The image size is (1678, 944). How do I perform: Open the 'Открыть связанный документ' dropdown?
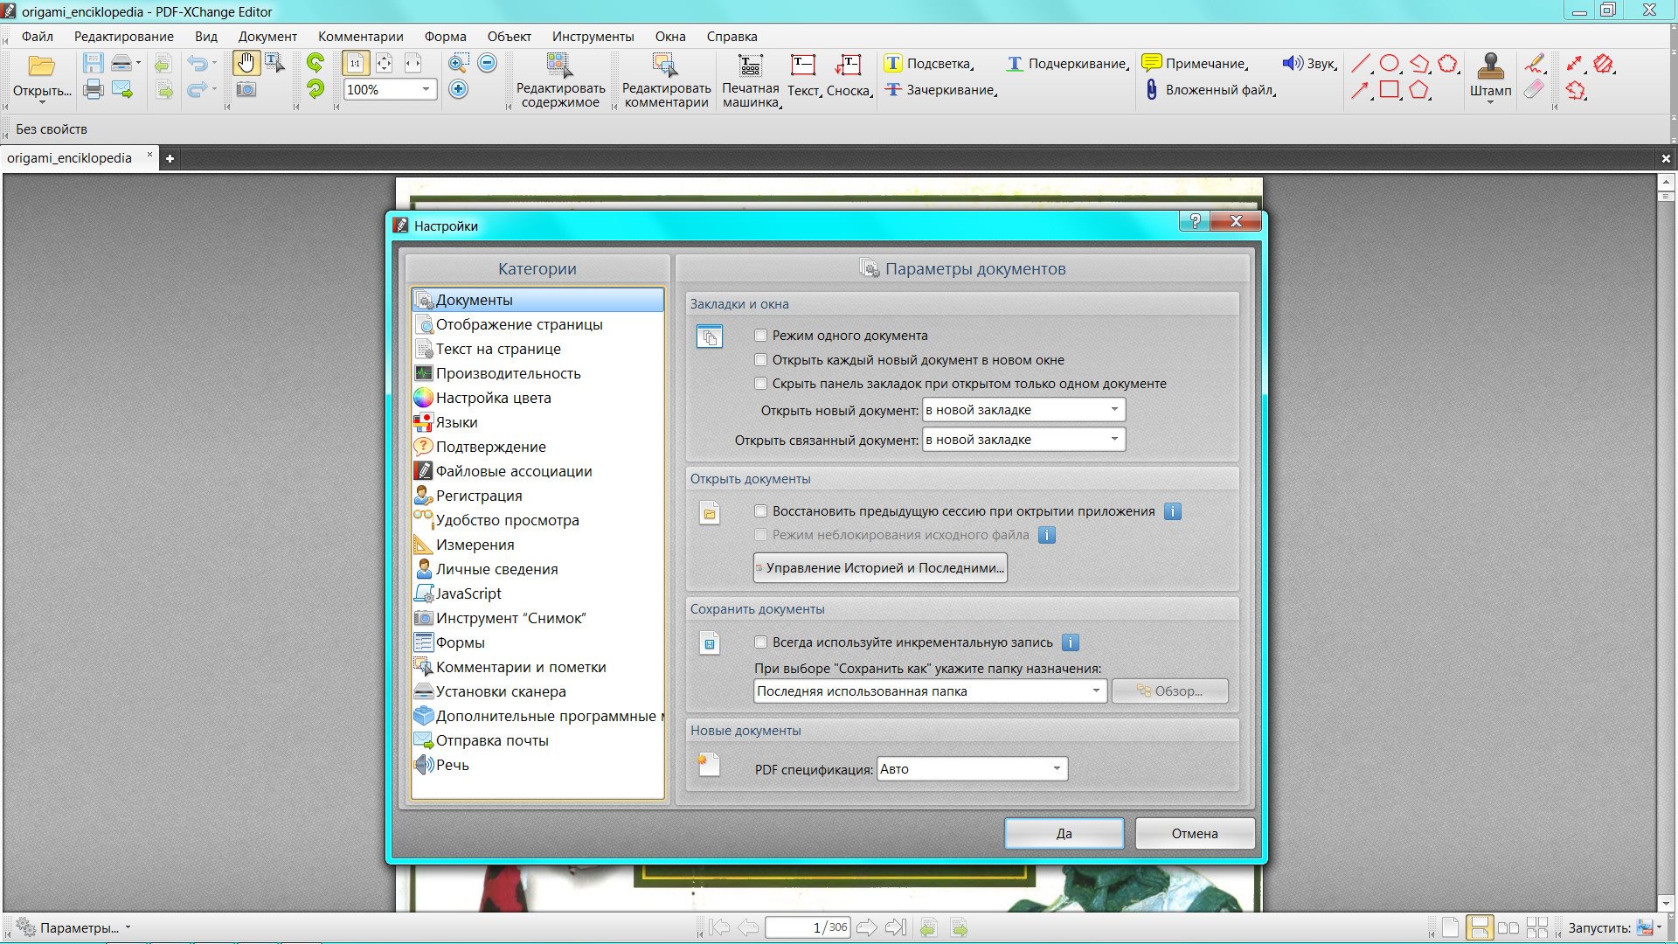point(1023,440)
